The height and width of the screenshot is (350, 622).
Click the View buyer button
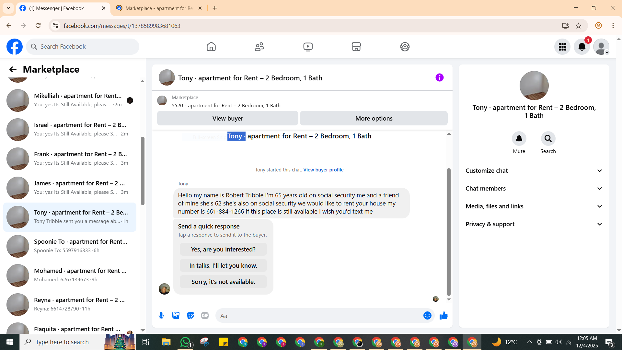click(x=227, y=119)
